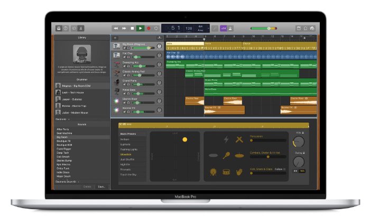Image resolution: width=370 pixels, height=216 pixels.
Task: Click the Save button in Library
Action: point(101,186)
